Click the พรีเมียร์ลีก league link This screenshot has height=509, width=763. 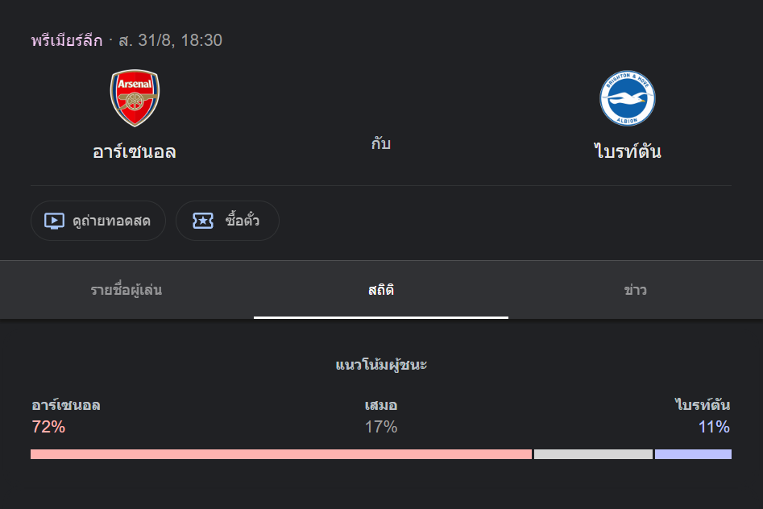click(67, 40)
